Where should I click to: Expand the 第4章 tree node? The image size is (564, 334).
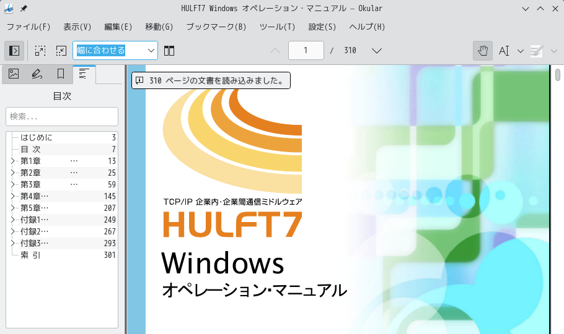coord(13,196)
